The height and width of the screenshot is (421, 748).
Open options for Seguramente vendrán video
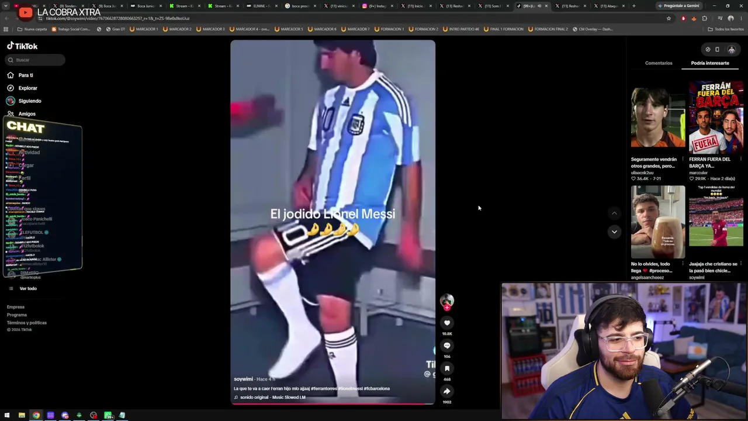click(x=683, y=159)
